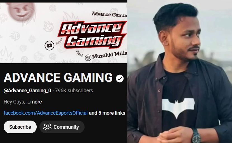Click the Muzahid Milla Instagram name
Screen dimensions: 232x143
pyautogui.click(x=110, y=55)
